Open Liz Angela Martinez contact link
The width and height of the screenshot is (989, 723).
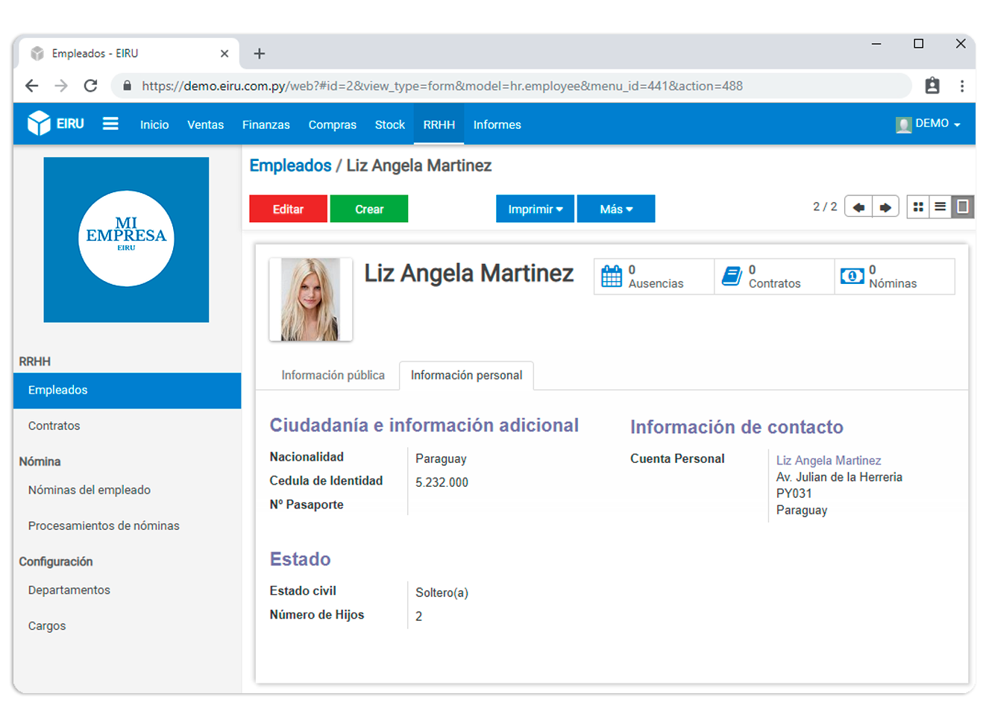click(829, 461)
